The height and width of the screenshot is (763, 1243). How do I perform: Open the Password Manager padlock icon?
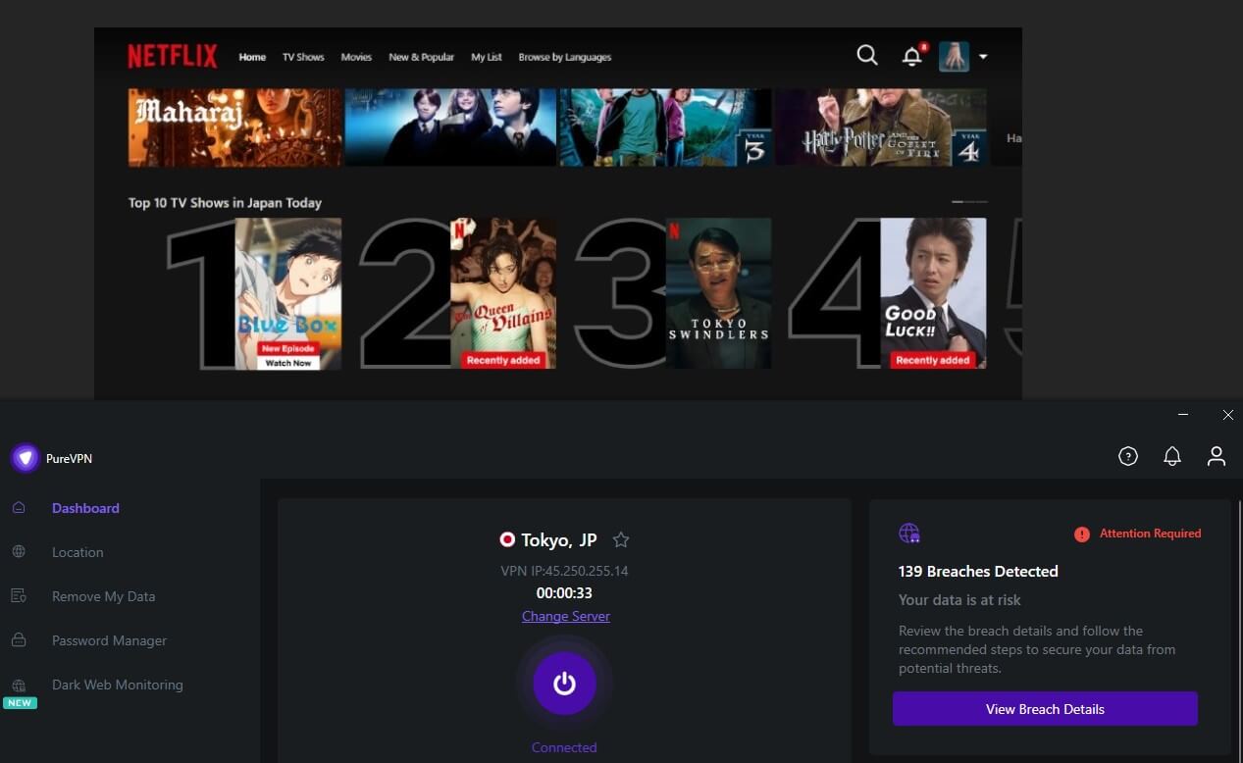[20, 640]
